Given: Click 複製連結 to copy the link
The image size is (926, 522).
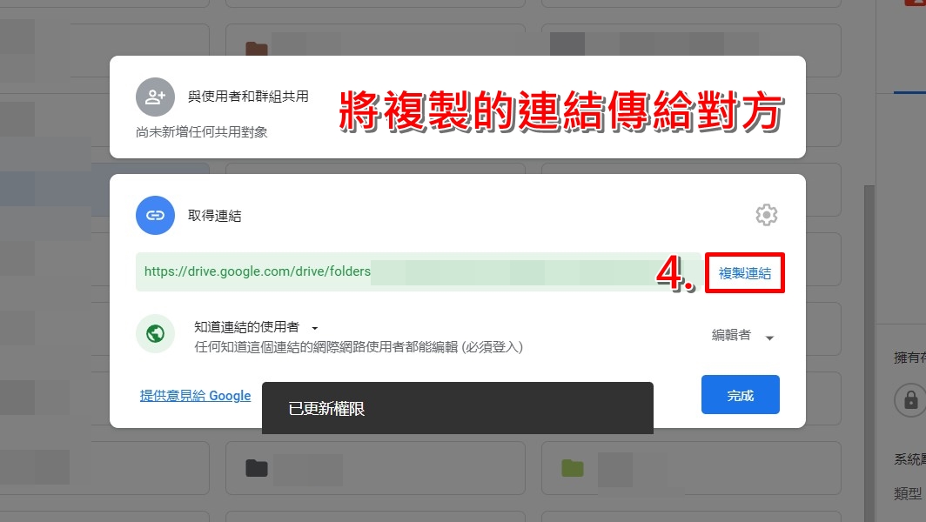Looking at the screenshot, I should pyautogui.click(x=745, y=273).
